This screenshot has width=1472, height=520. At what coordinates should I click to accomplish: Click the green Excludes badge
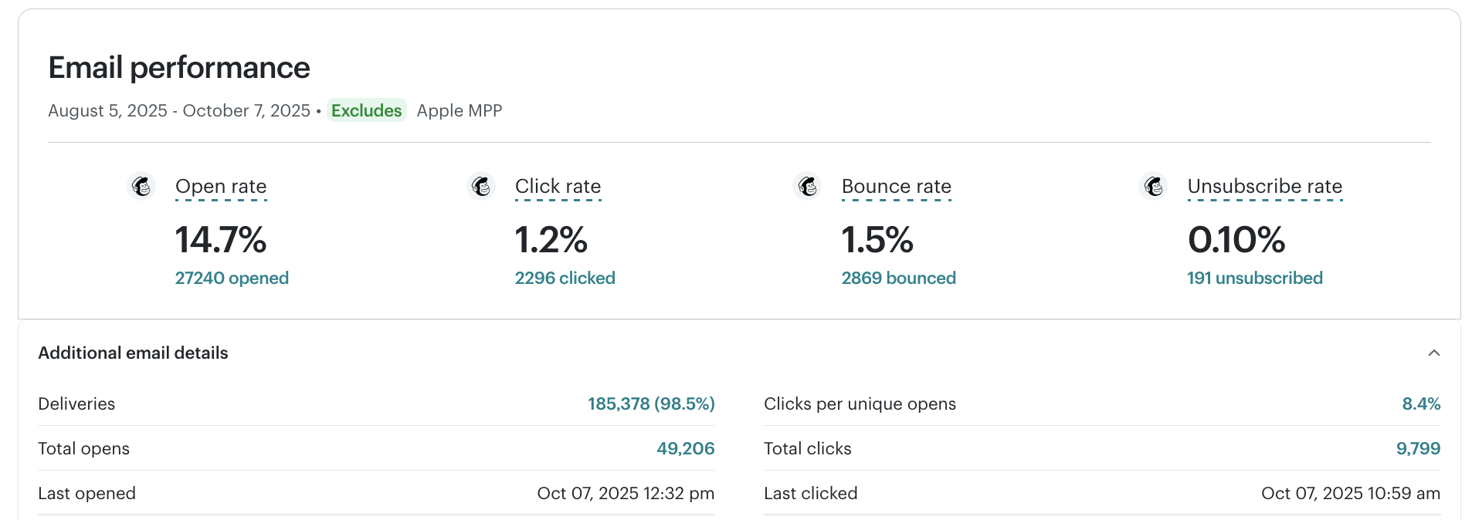[x=366, y=110]
